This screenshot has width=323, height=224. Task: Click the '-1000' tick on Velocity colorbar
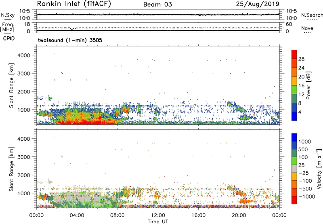[x=307, y=197]
